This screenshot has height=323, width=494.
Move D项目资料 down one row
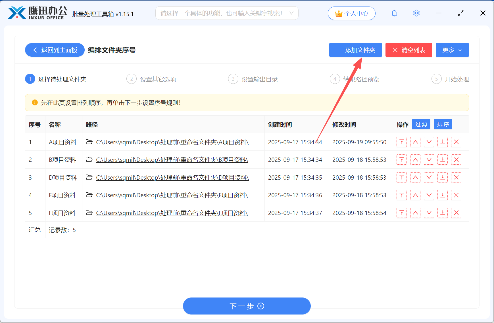pos(429,177)
